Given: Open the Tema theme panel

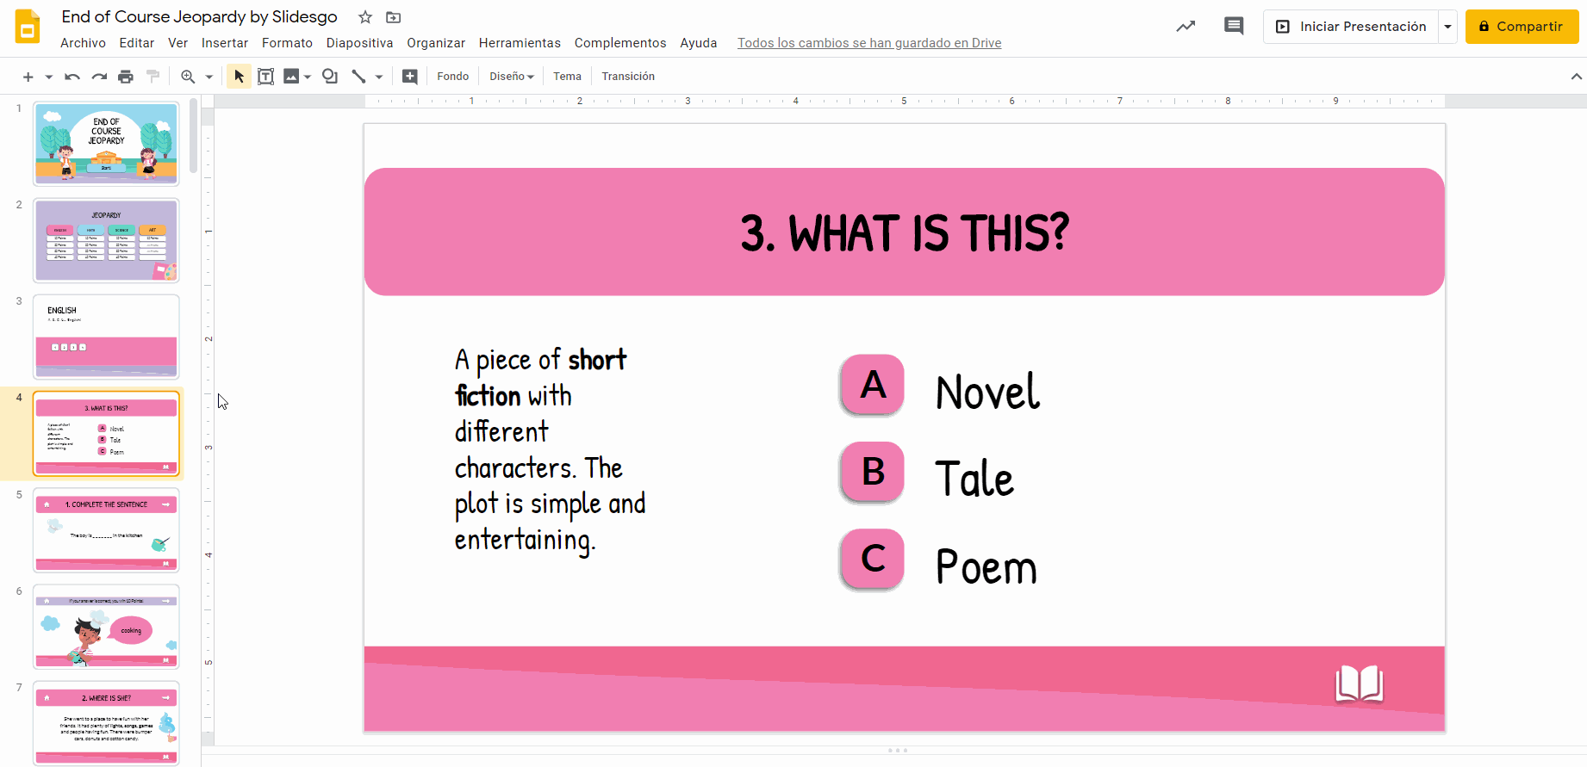Looking at the screenshot, I should [568, 77].
